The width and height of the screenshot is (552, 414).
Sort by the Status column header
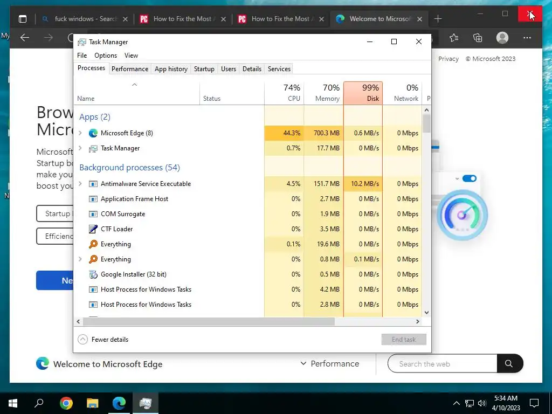[x=232, y=93]
